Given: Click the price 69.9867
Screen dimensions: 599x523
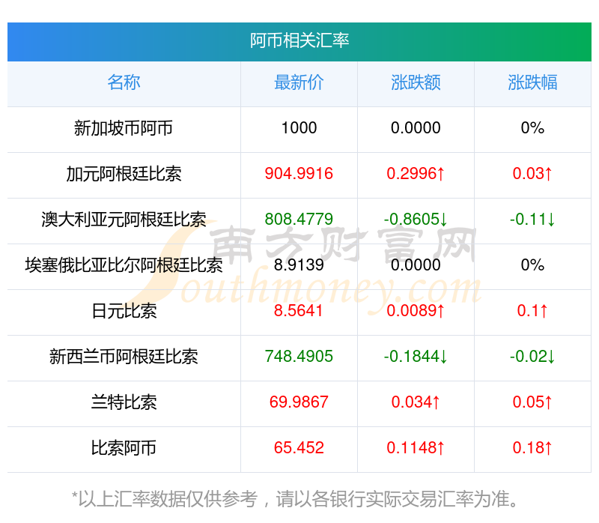Looking at the screenshot, I should click(x=299, y=402).
